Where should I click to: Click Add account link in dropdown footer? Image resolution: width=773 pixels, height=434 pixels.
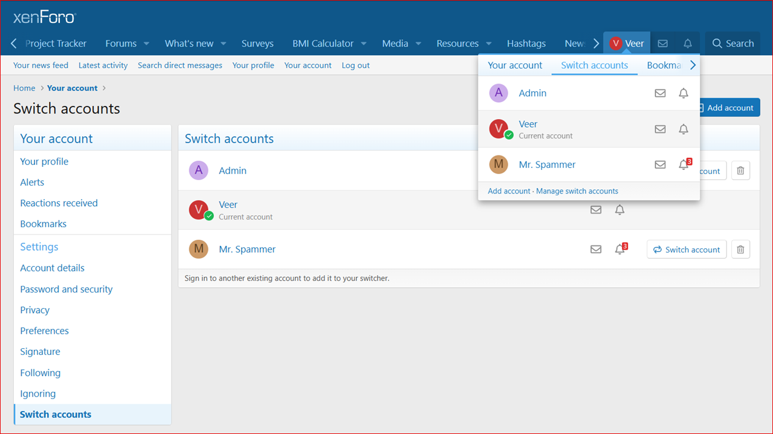point(509,191)
